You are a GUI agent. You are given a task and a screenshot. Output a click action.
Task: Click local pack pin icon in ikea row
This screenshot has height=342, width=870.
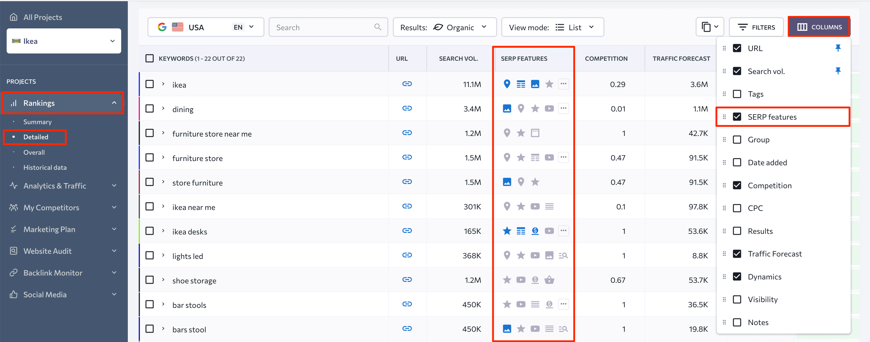(506, 84)
